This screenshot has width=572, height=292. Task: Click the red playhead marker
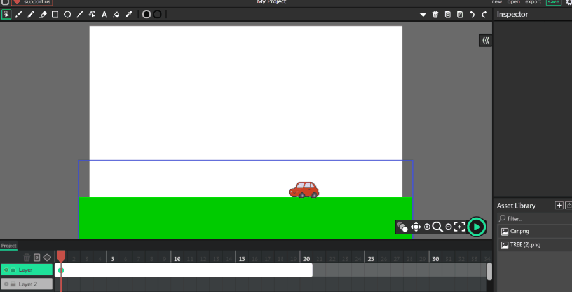coord(61,256)
